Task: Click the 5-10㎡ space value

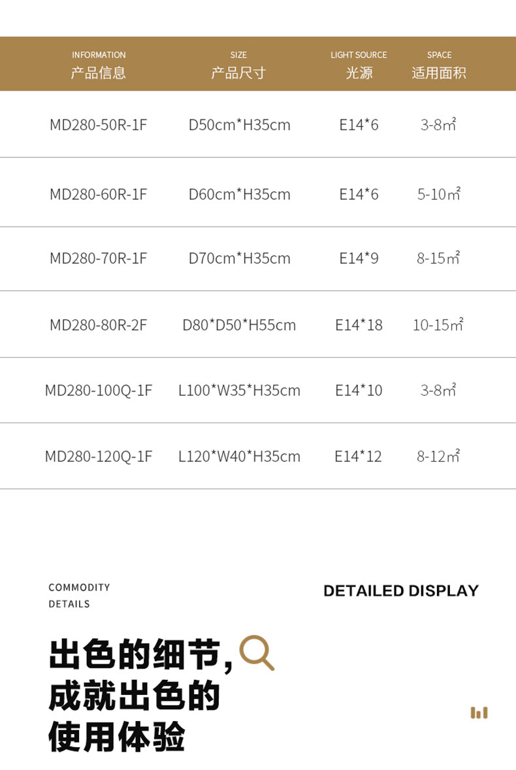Action: click(439, 194)
